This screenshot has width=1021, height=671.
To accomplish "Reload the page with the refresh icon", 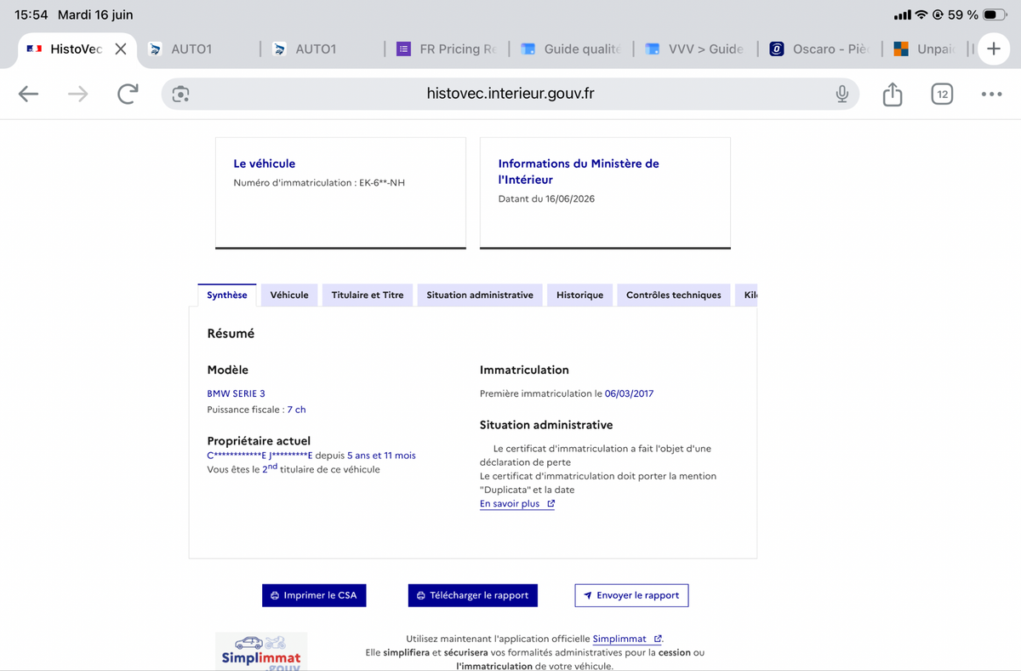I will click(x=128, y=94).
